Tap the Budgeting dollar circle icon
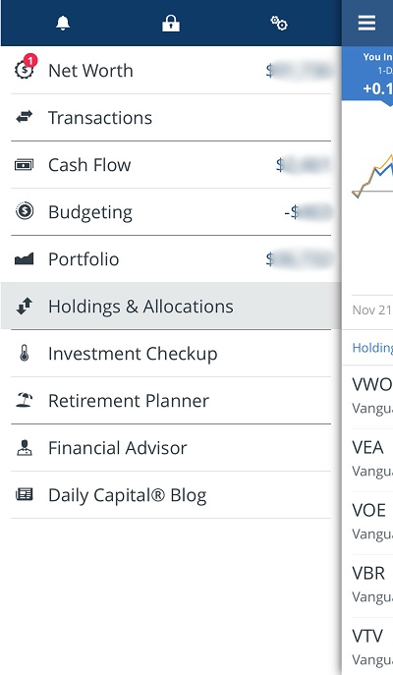The image size is (393, 675). 25,211
